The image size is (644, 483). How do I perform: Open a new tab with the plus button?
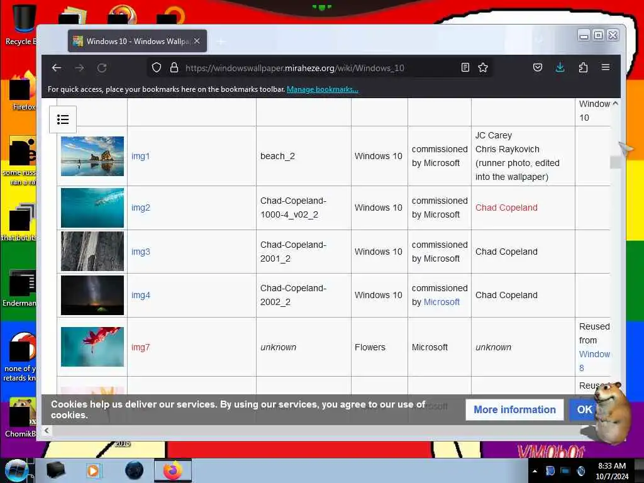(221, 42)
